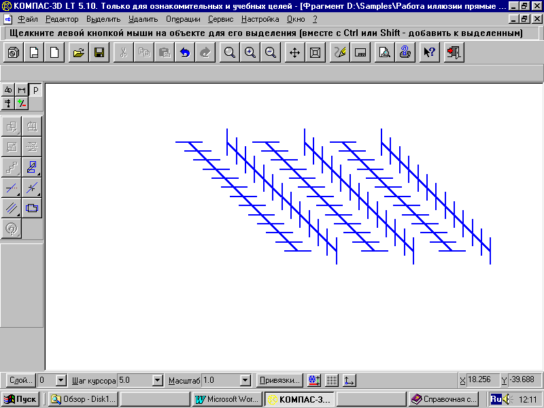Expand the Шаг курсора dropdown arrow
The width and height of the screenshot is (544, 408).
[158, 381]
